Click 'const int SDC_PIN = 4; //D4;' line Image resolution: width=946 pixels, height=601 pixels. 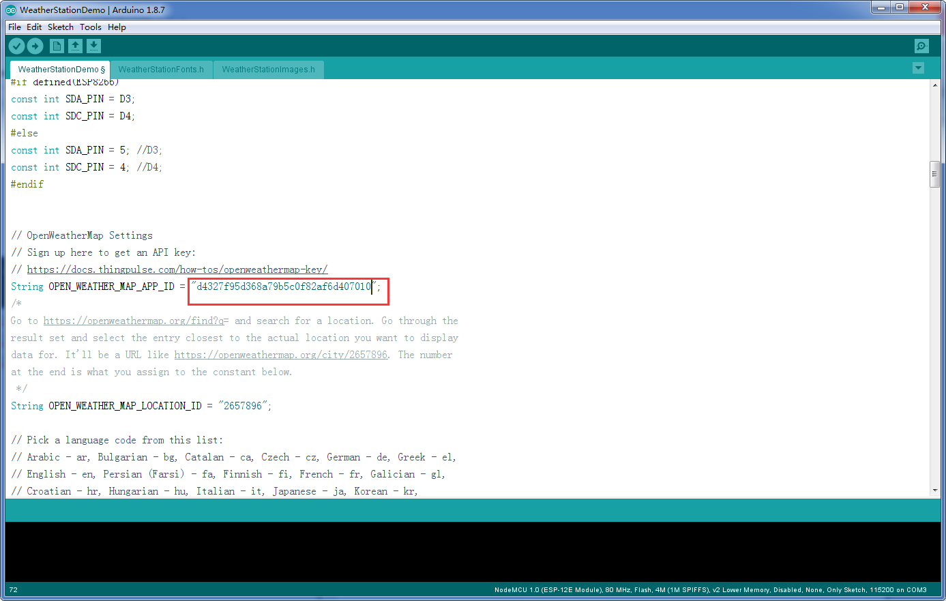(87, 167)
